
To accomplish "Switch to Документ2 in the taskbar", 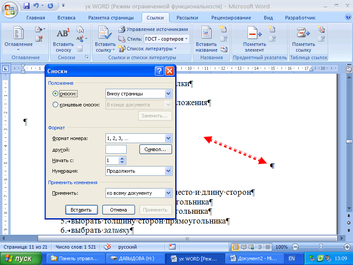I will pos(254,258).
